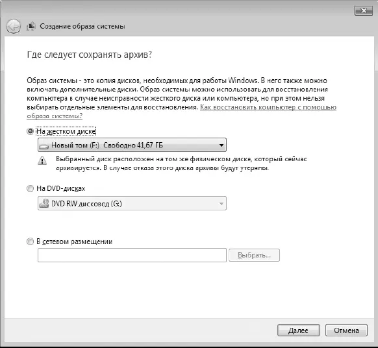The image size is (378, 348).
Task: Select "В сетевом размещении" radio option
Action: pyautogui.click(x=30, y=242)
